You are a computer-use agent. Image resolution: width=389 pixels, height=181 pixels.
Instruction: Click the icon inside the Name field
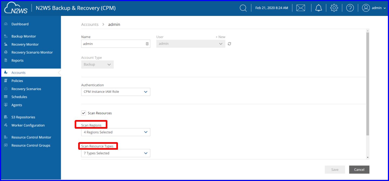tap(147, 44)
